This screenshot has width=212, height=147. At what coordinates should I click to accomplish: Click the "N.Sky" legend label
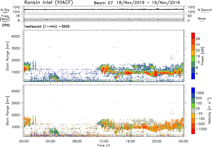click(x=5, y=10)
